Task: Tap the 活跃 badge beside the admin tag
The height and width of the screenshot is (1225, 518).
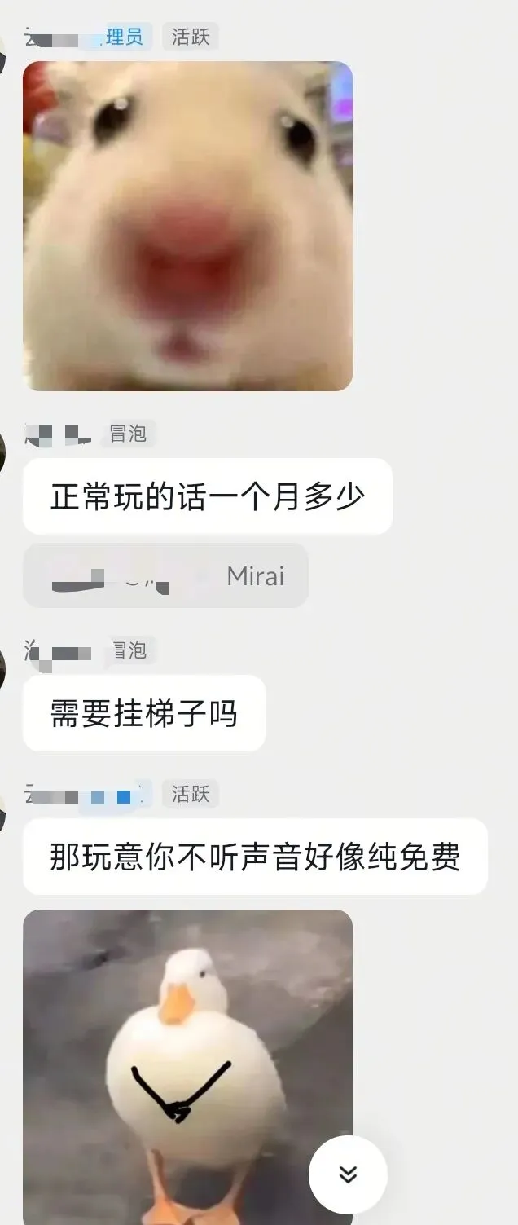Action: point(191,37)
